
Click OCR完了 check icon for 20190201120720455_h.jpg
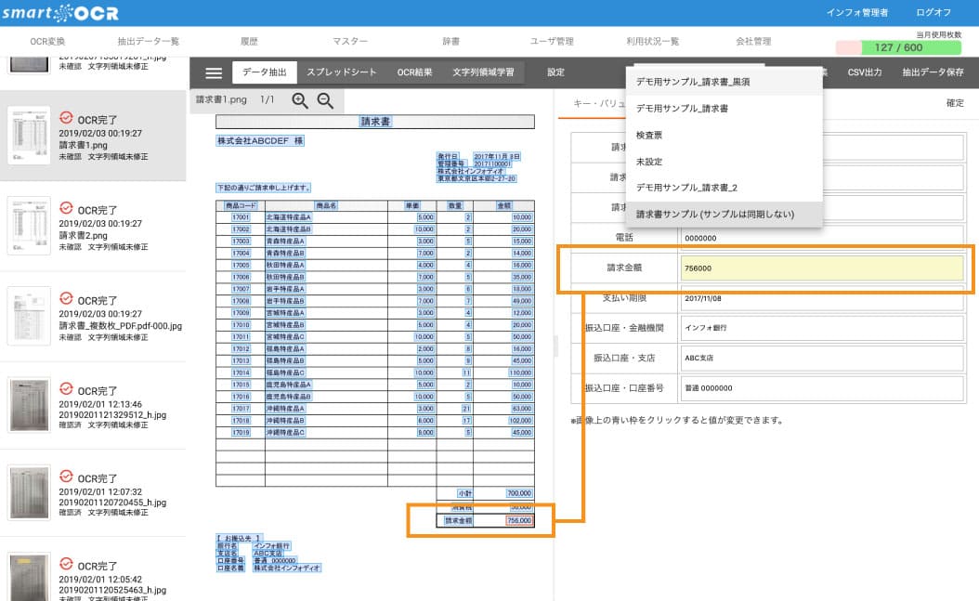66,477
